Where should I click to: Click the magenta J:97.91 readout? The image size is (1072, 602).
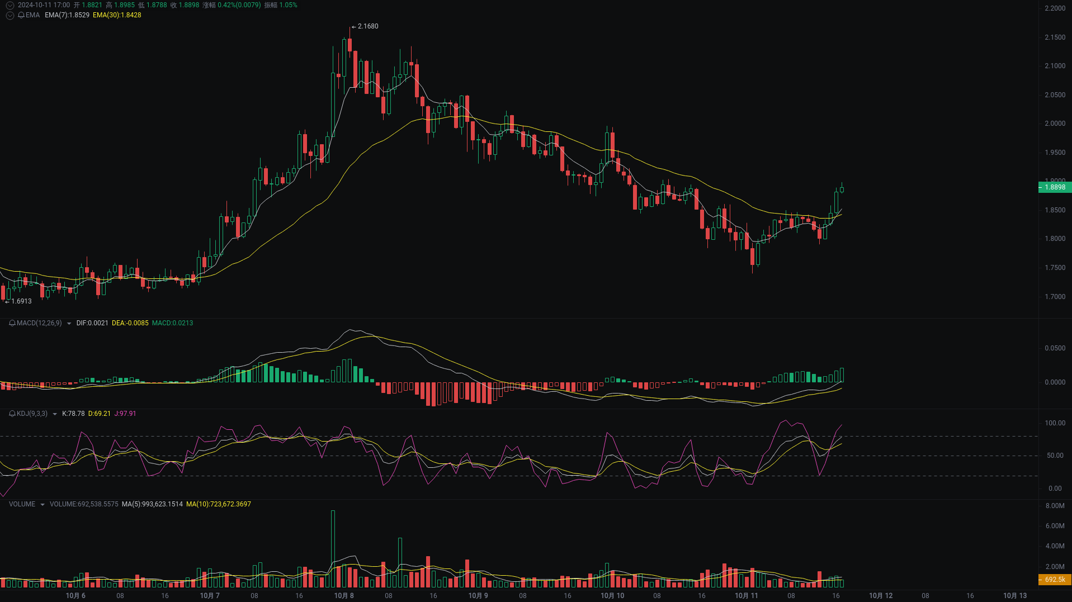tap(125, 414)
